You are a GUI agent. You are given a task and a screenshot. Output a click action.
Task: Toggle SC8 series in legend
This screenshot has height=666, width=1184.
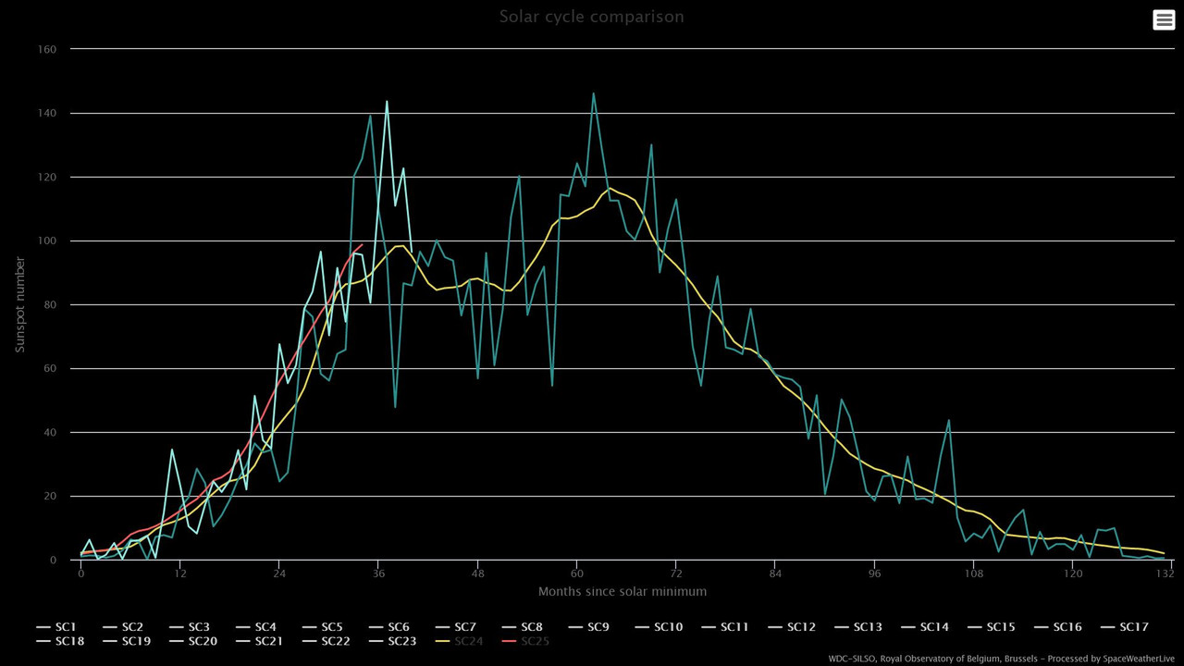pyautogui.click(x=523, y=627)
